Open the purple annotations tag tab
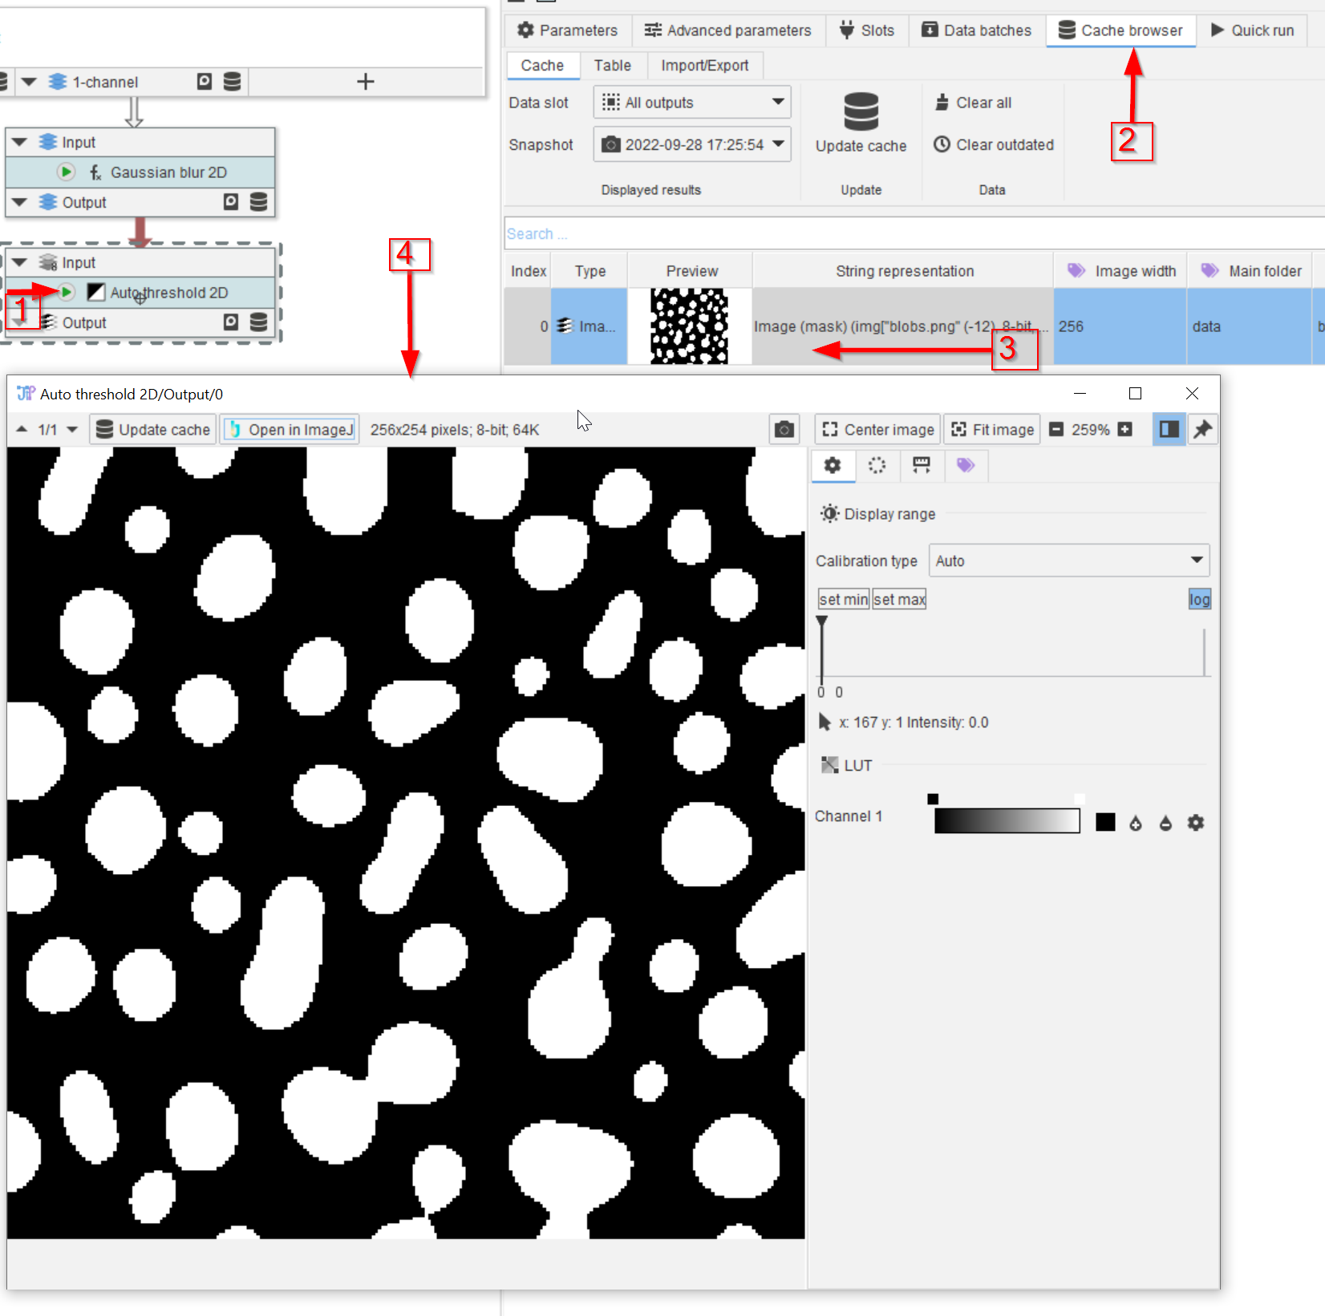Image resolution: width=1325 pixels, height=1316 pixels. coord(966,466)
